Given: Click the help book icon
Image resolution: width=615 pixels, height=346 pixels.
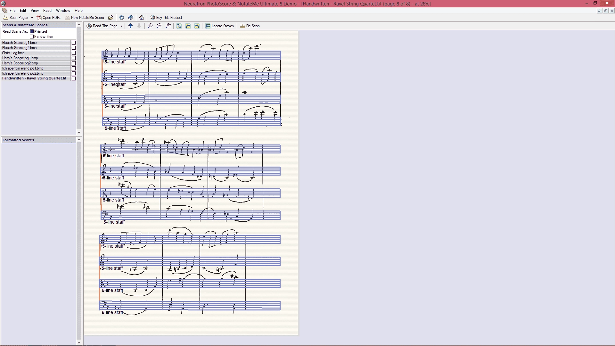Looking at the screenshot, I should tap(131, 18).
